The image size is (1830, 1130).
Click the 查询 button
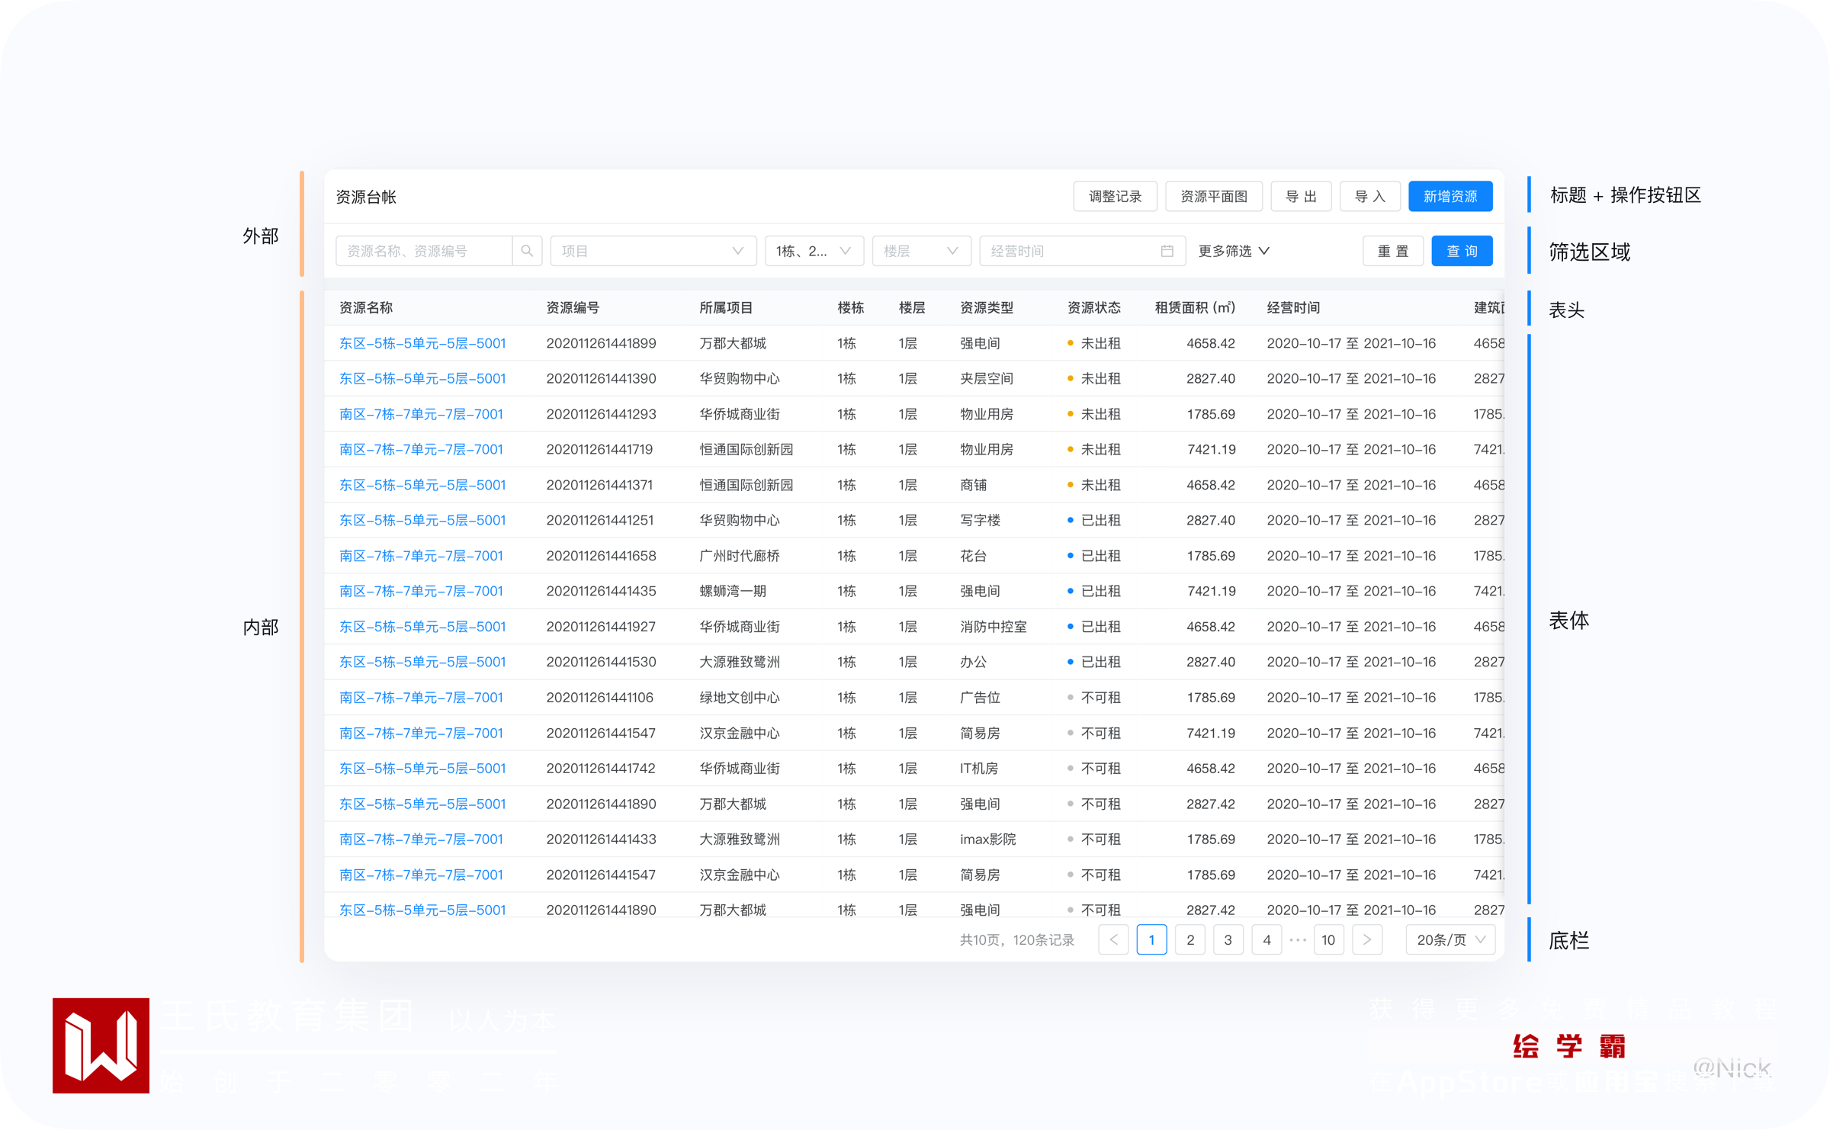coord(1461,251)
